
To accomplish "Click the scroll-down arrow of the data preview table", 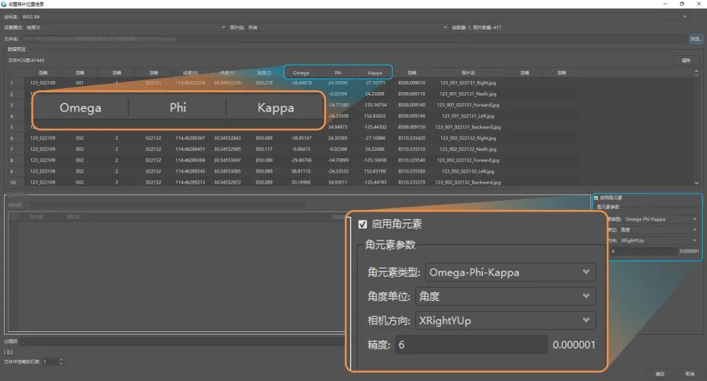I will point(697,183).
